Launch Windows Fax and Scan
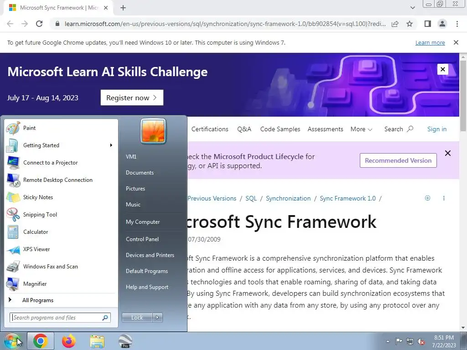This screenshot has width=467, height=350. click(x=61, y=266)
